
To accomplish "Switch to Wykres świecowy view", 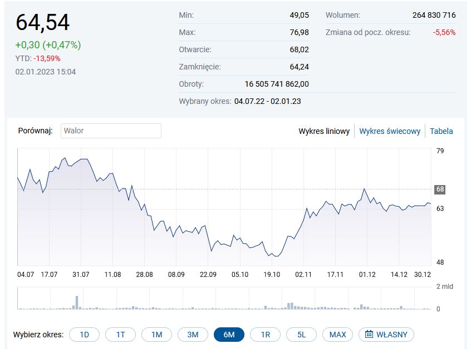I will click(390, 131).
